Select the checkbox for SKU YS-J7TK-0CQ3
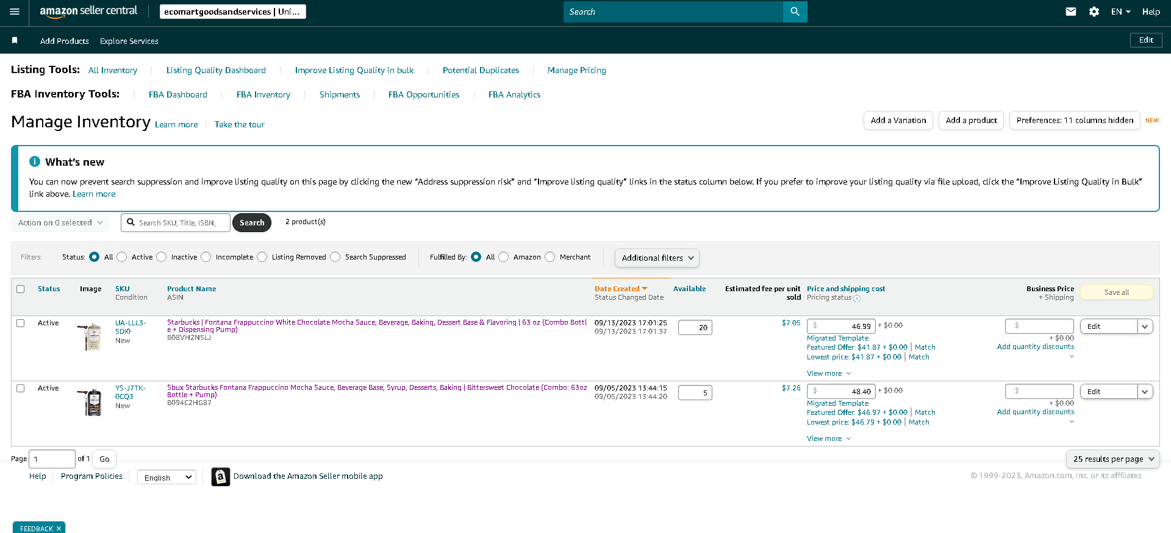1171x533 pixels. point(21,389)
